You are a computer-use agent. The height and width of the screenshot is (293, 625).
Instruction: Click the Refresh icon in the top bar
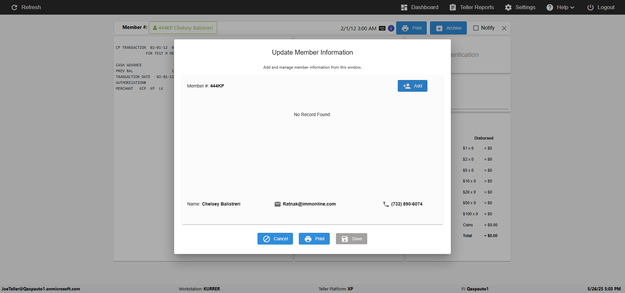14,7
